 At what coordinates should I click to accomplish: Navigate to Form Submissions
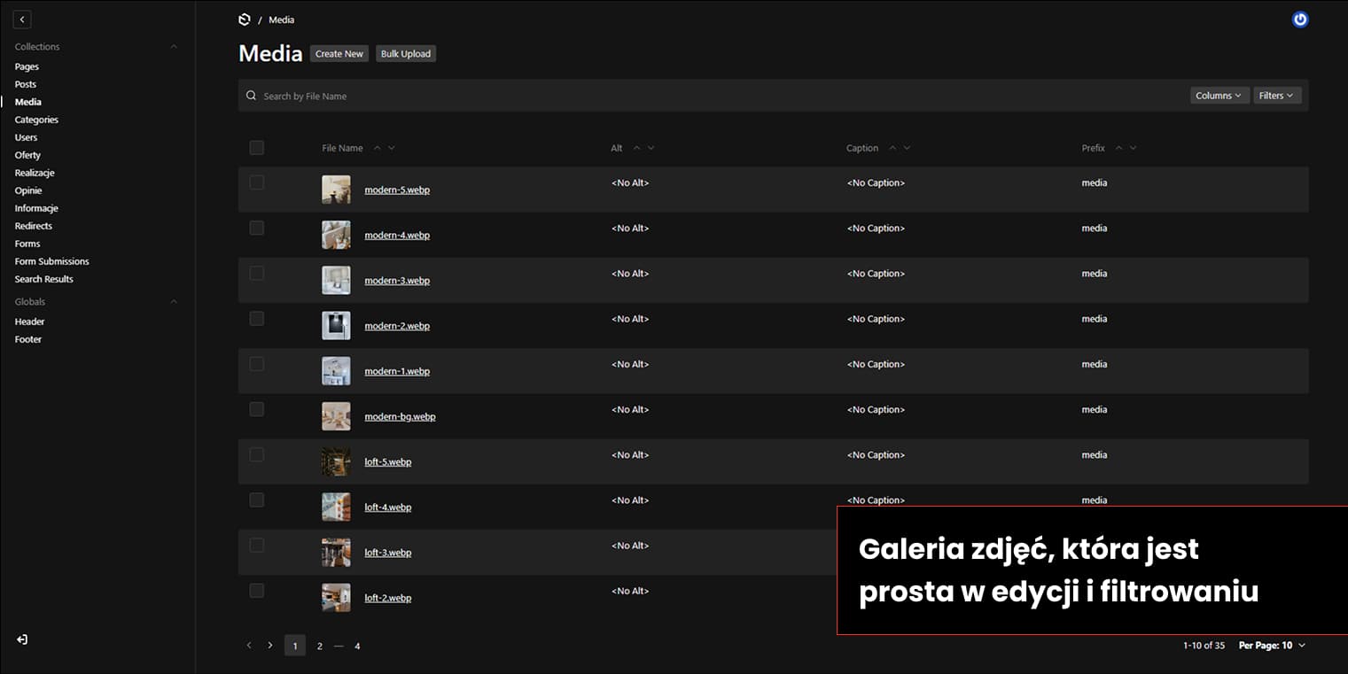point(51,261)
